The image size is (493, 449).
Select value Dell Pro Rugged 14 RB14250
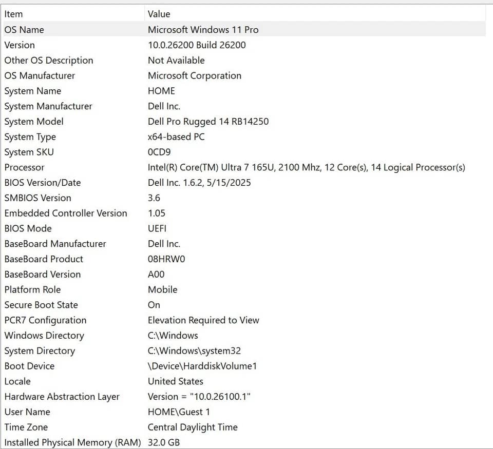pos(208,121)
